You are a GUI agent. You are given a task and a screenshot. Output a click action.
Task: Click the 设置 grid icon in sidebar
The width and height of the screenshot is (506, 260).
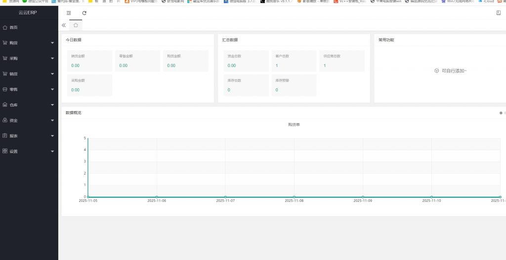(x=5, y=151)
